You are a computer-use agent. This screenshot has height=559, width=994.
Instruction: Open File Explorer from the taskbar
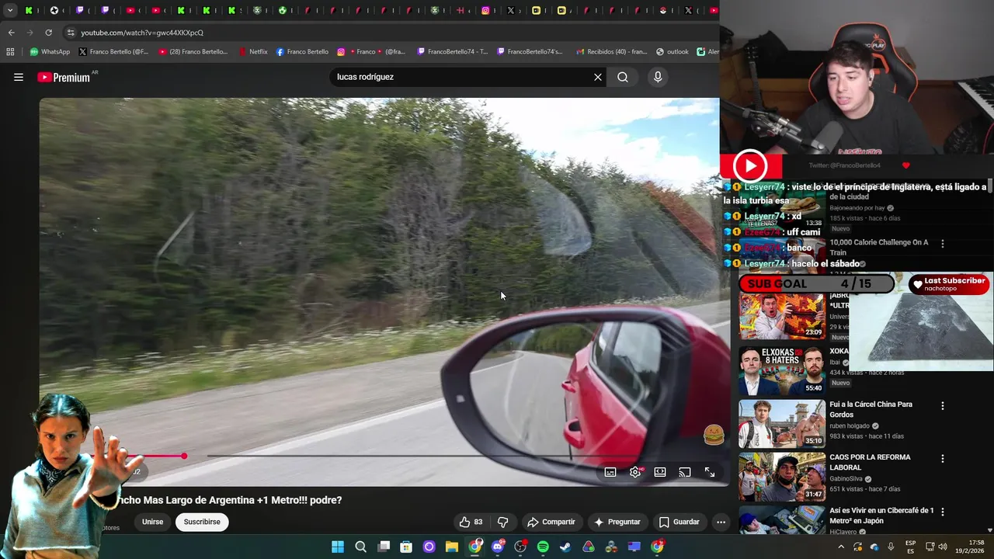(x=452, y=547)
